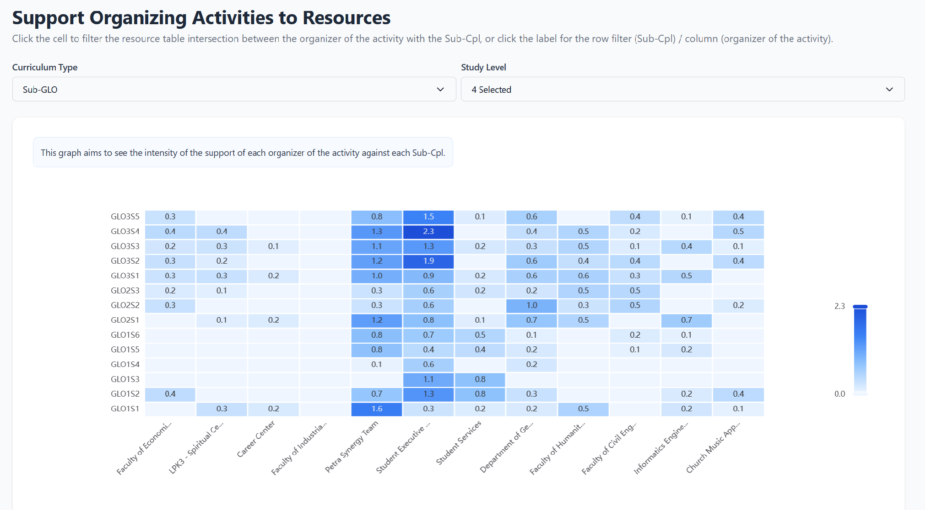Screen dimensions: 937x510
Task: Open the Curriculum Type dropdown showing Sub-GLO
Action: 234,89
